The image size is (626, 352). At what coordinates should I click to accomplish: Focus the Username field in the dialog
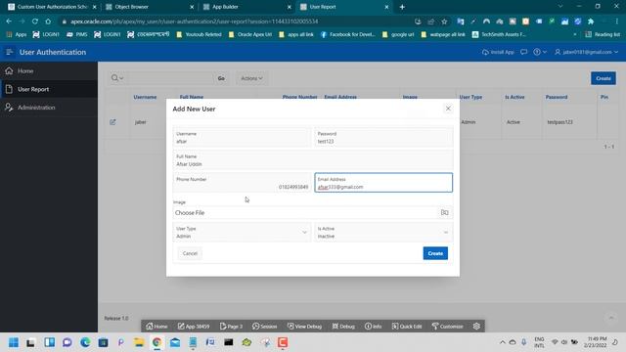(242, 138)
